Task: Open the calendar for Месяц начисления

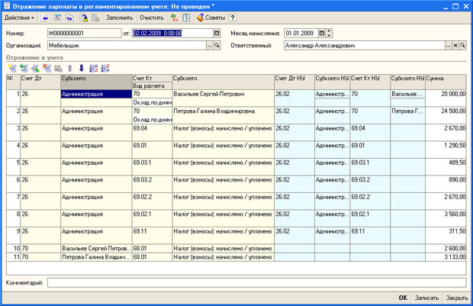Action: coord(322,34)
